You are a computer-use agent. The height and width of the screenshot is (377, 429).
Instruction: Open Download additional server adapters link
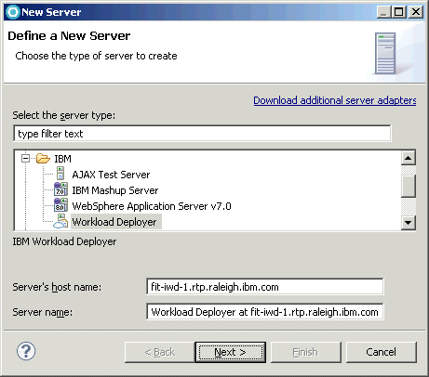(x=335, y=100)
